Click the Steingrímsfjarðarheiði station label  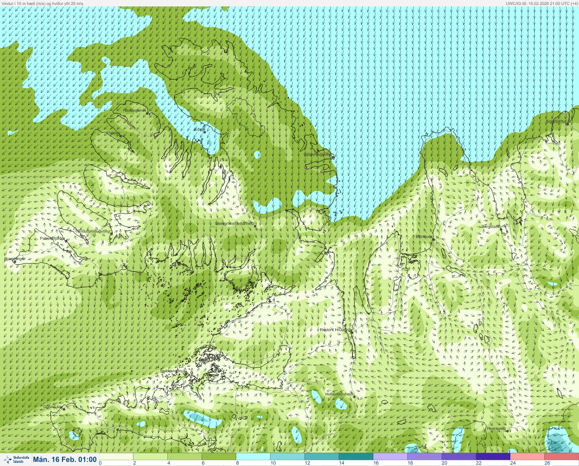(x=235, y=223)
